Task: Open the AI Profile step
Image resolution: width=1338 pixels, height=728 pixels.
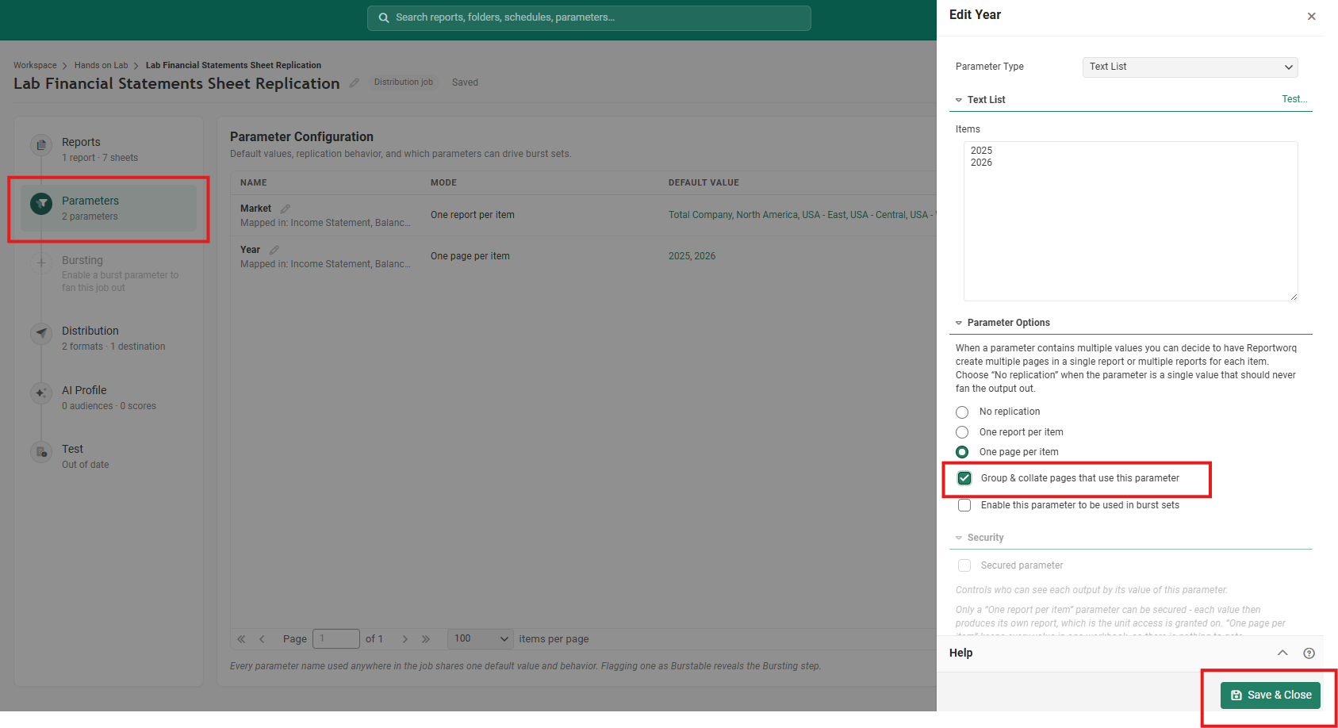Action: (x=109, y=397)
